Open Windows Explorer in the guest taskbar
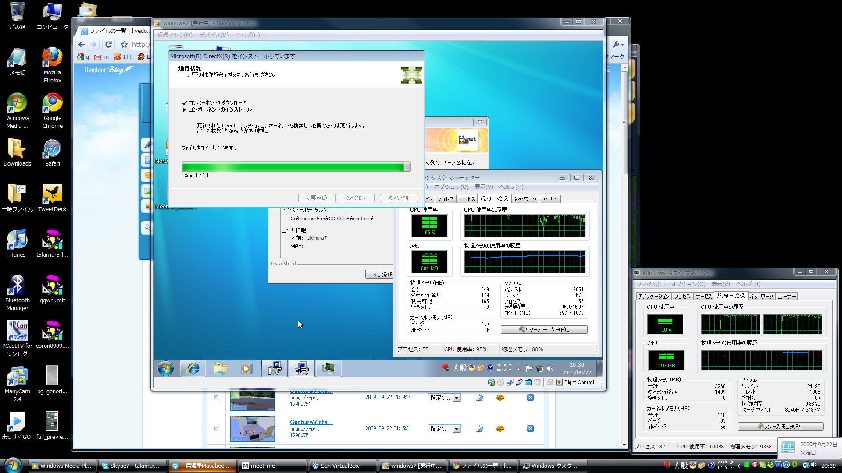The image size is (842, 473). (x=220, y=369)
